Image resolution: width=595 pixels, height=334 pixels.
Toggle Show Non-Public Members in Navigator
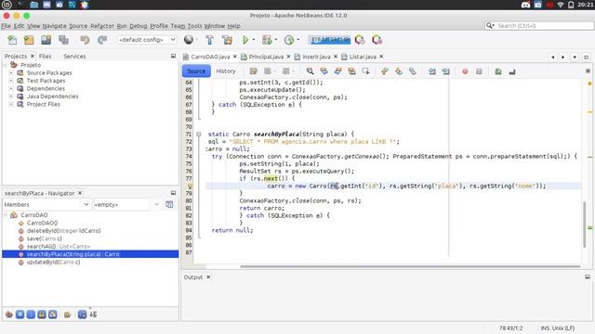[x=42, y=315]
